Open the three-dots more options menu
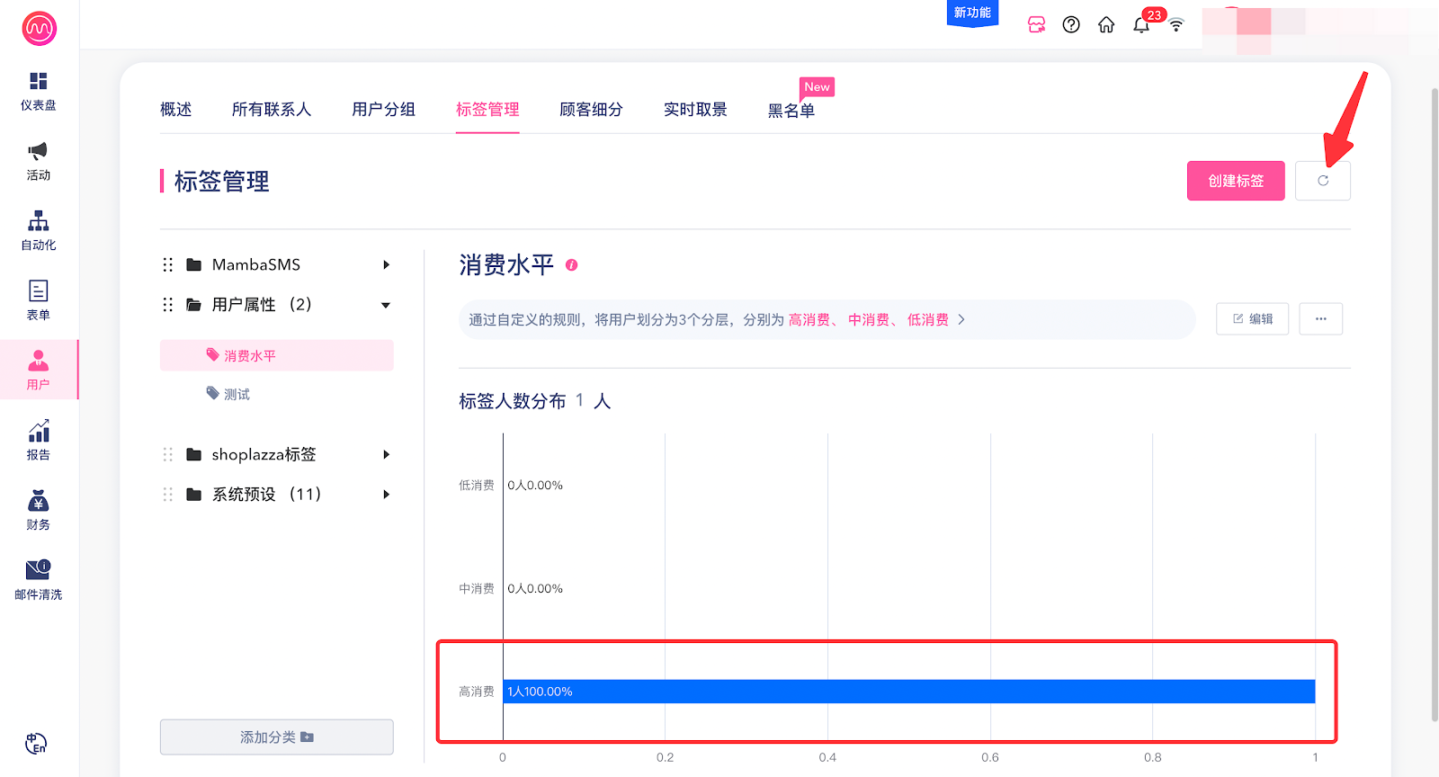 (x=1320, y=319)
